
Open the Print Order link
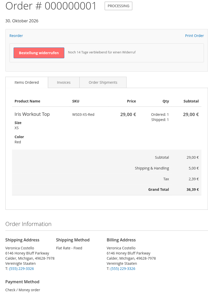click(x=194, y=36)
